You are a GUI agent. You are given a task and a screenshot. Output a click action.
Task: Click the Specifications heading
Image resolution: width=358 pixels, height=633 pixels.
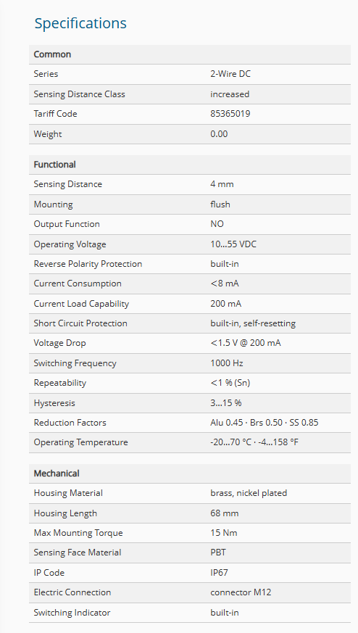[x=80, y=23]
